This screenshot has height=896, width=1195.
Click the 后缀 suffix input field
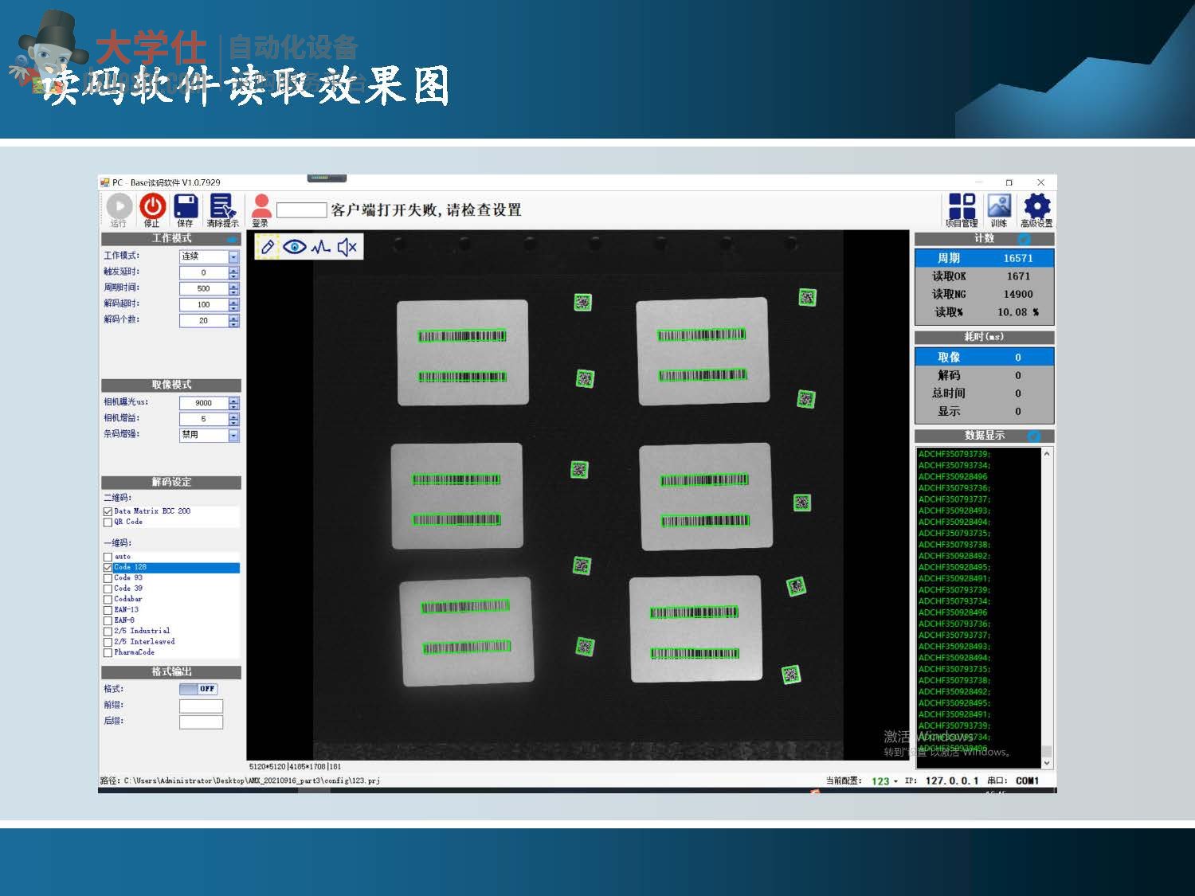click(201, 722)
